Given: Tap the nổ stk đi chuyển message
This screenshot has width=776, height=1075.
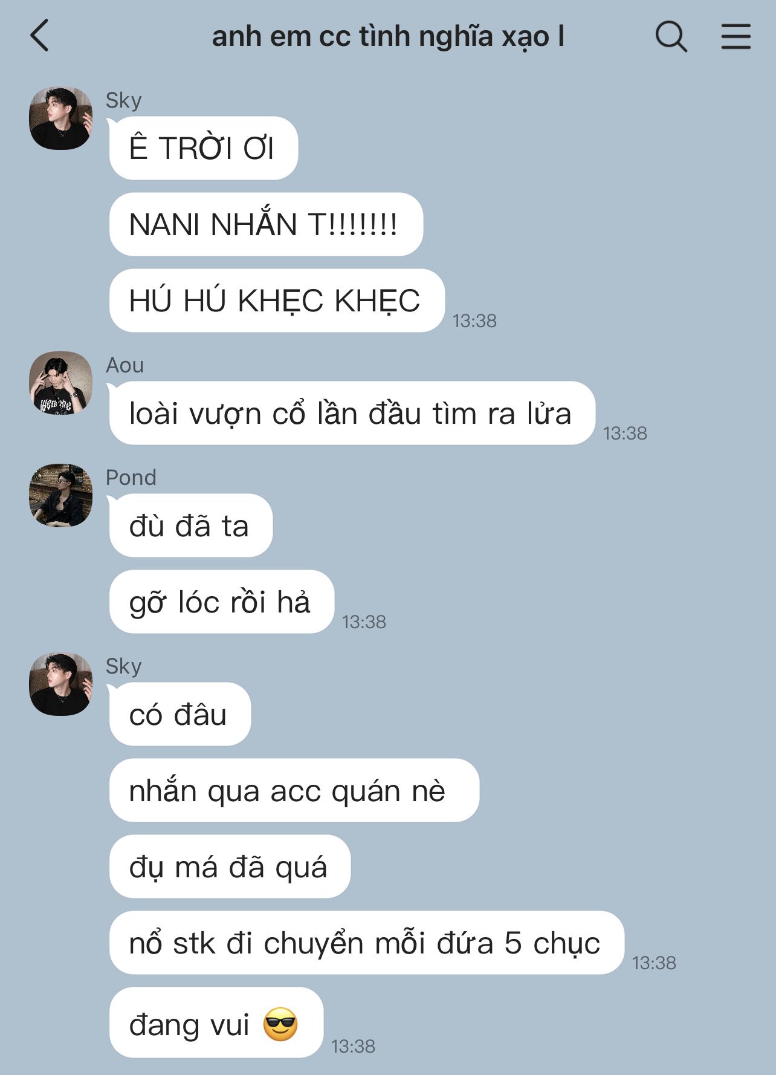Looking at the screenshot, I should coord(366,943).
